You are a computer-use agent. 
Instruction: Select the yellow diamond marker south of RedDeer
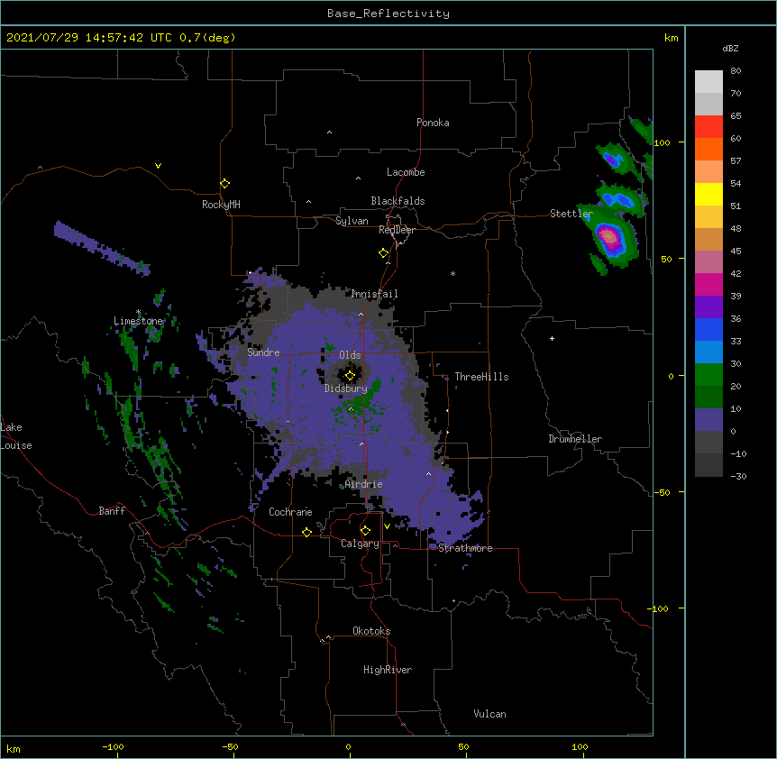point(383,253)
